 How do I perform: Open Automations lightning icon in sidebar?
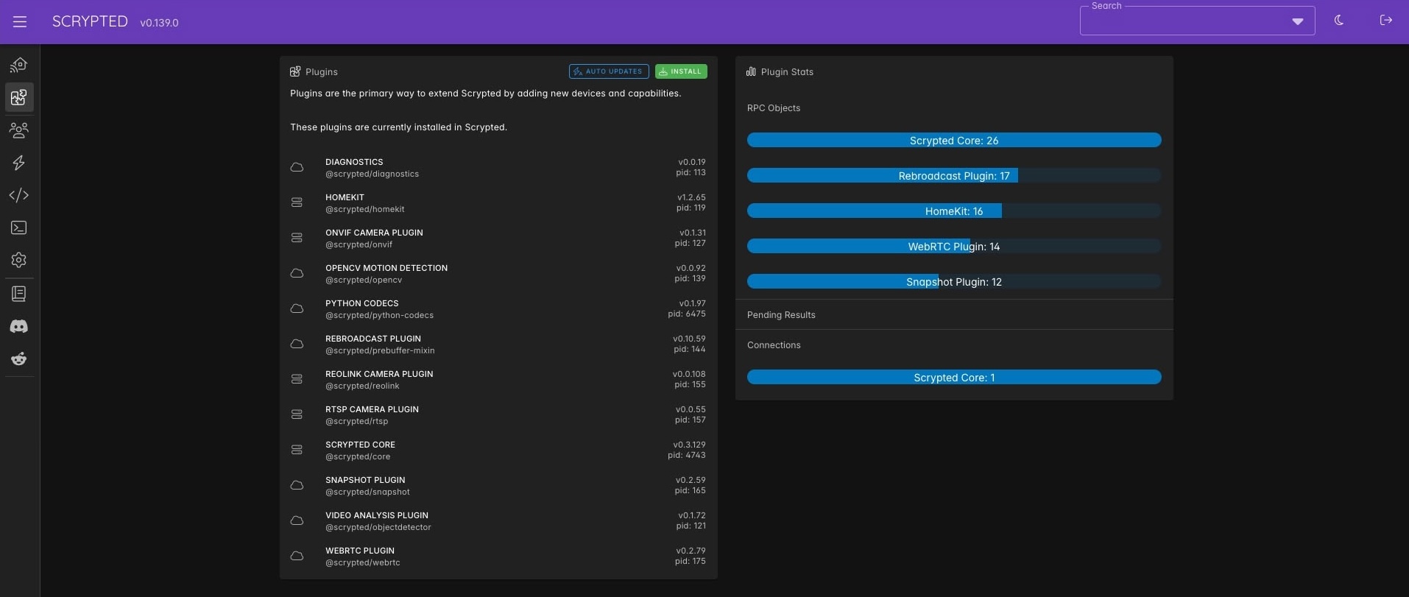tap(19, 163)
